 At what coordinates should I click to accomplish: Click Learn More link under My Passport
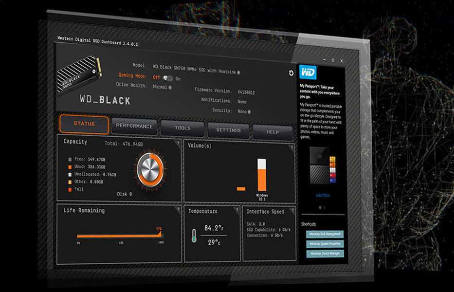tap(322, 195)
